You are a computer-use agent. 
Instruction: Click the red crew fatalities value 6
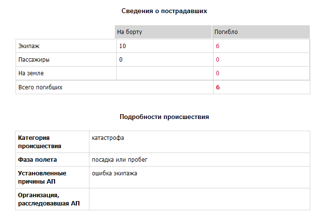coord(217,46)
